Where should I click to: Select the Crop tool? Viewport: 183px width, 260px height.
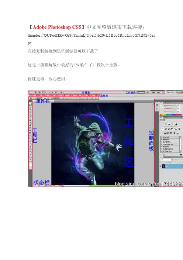pyautogui.click(x=30, y=114)
